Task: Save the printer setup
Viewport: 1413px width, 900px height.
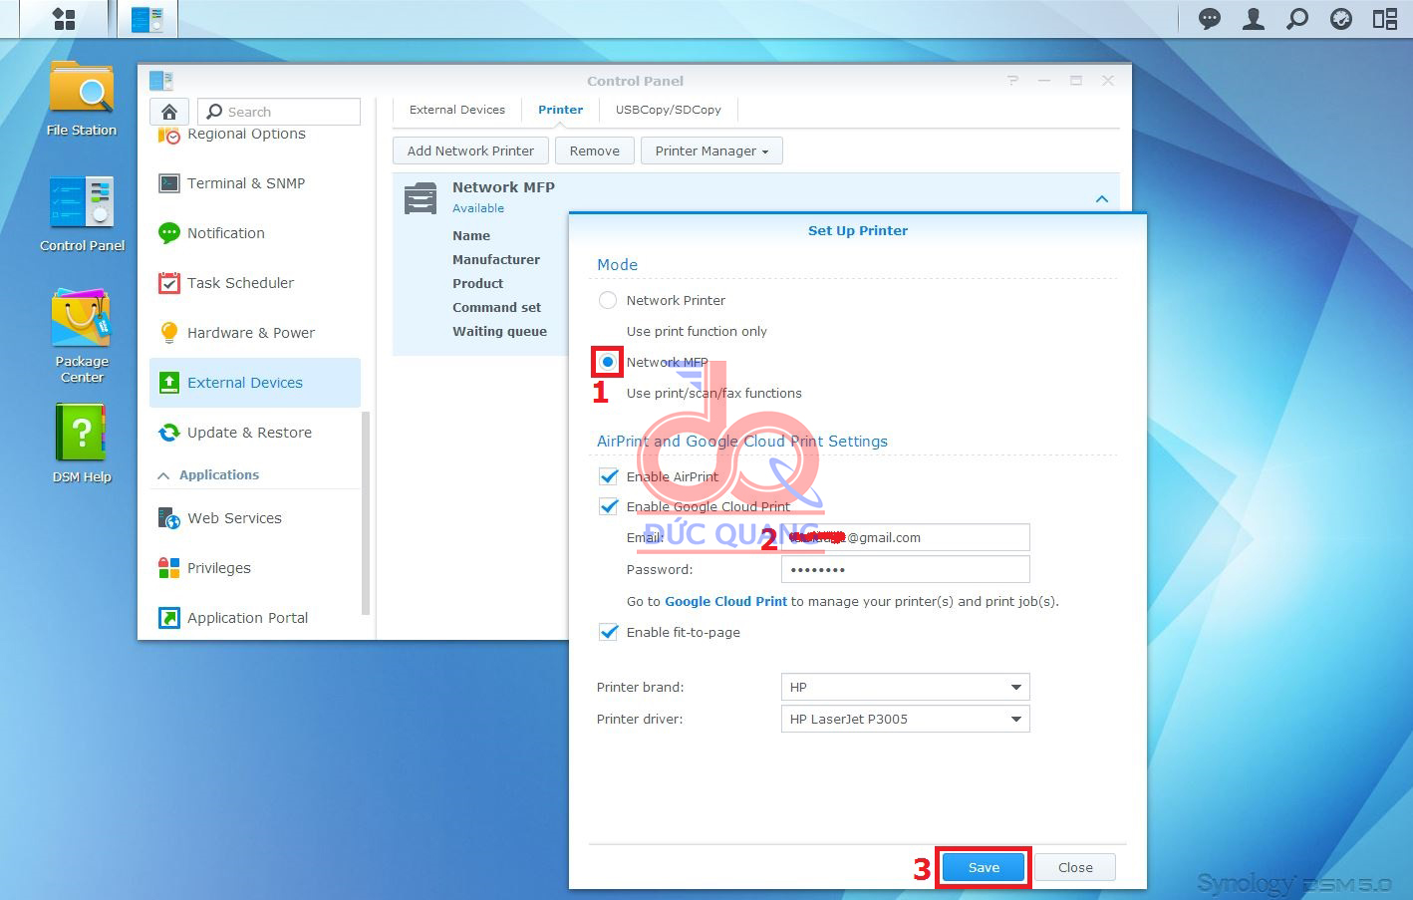Action: tap(984, 867)
